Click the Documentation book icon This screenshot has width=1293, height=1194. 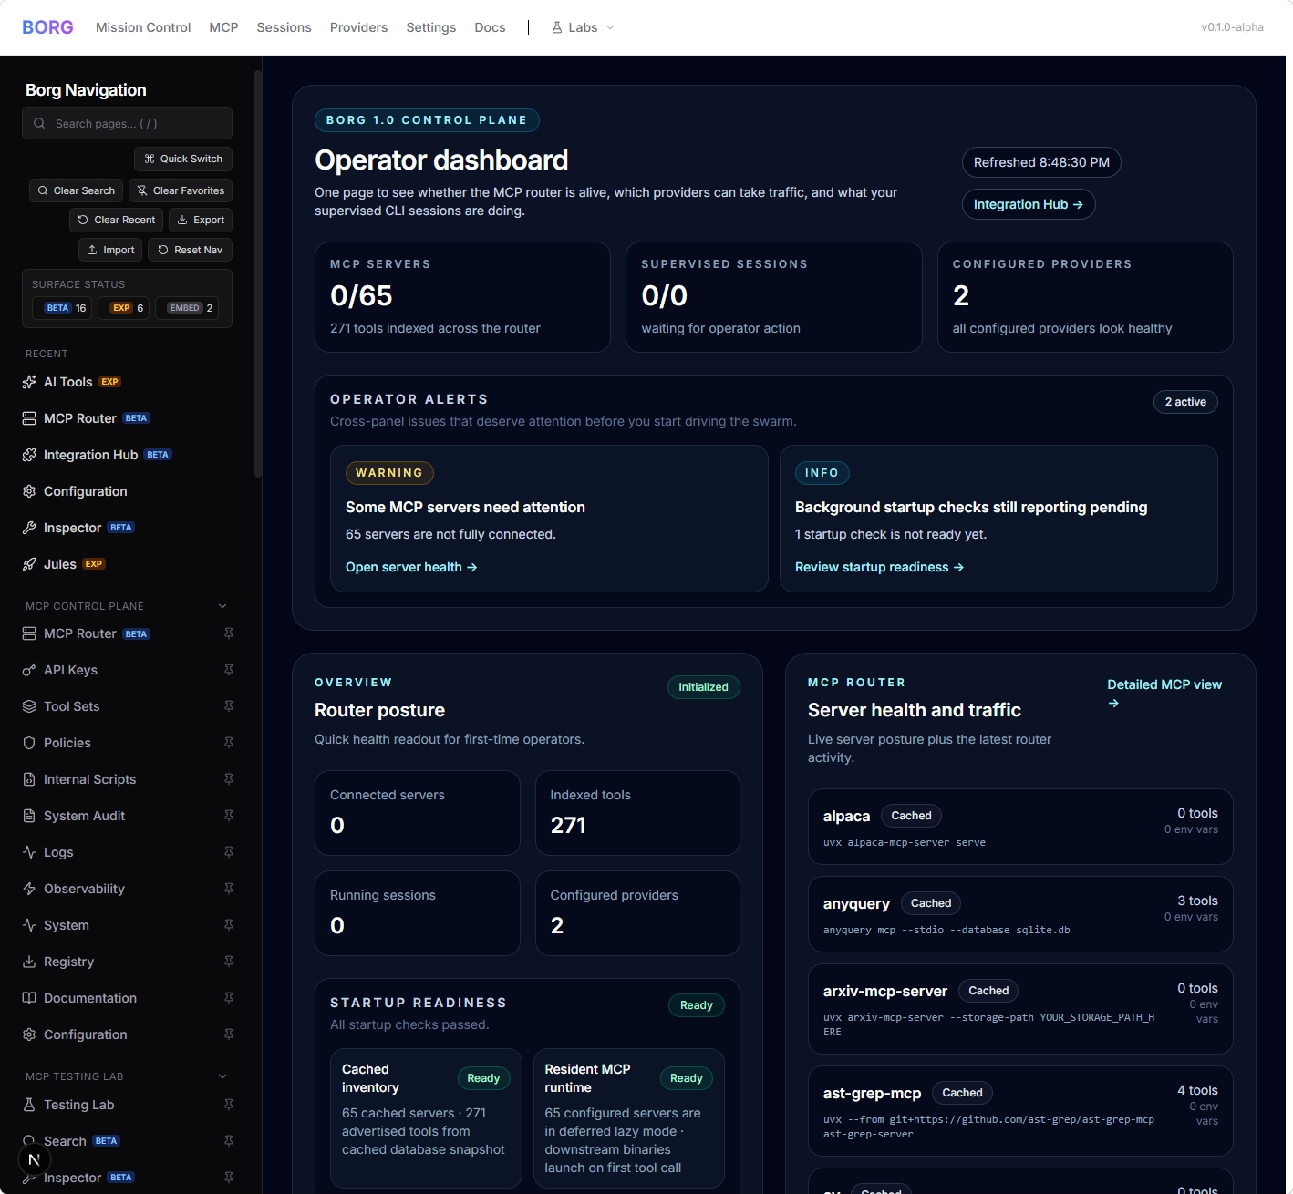click(29, 998)
